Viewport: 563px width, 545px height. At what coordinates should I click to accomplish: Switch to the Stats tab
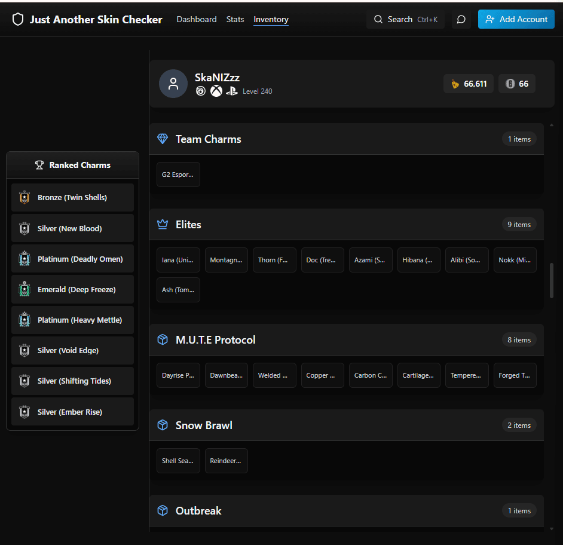point(235,19)
